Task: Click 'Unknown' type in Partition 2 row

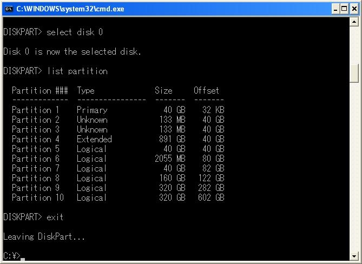Action: [92, 120]
